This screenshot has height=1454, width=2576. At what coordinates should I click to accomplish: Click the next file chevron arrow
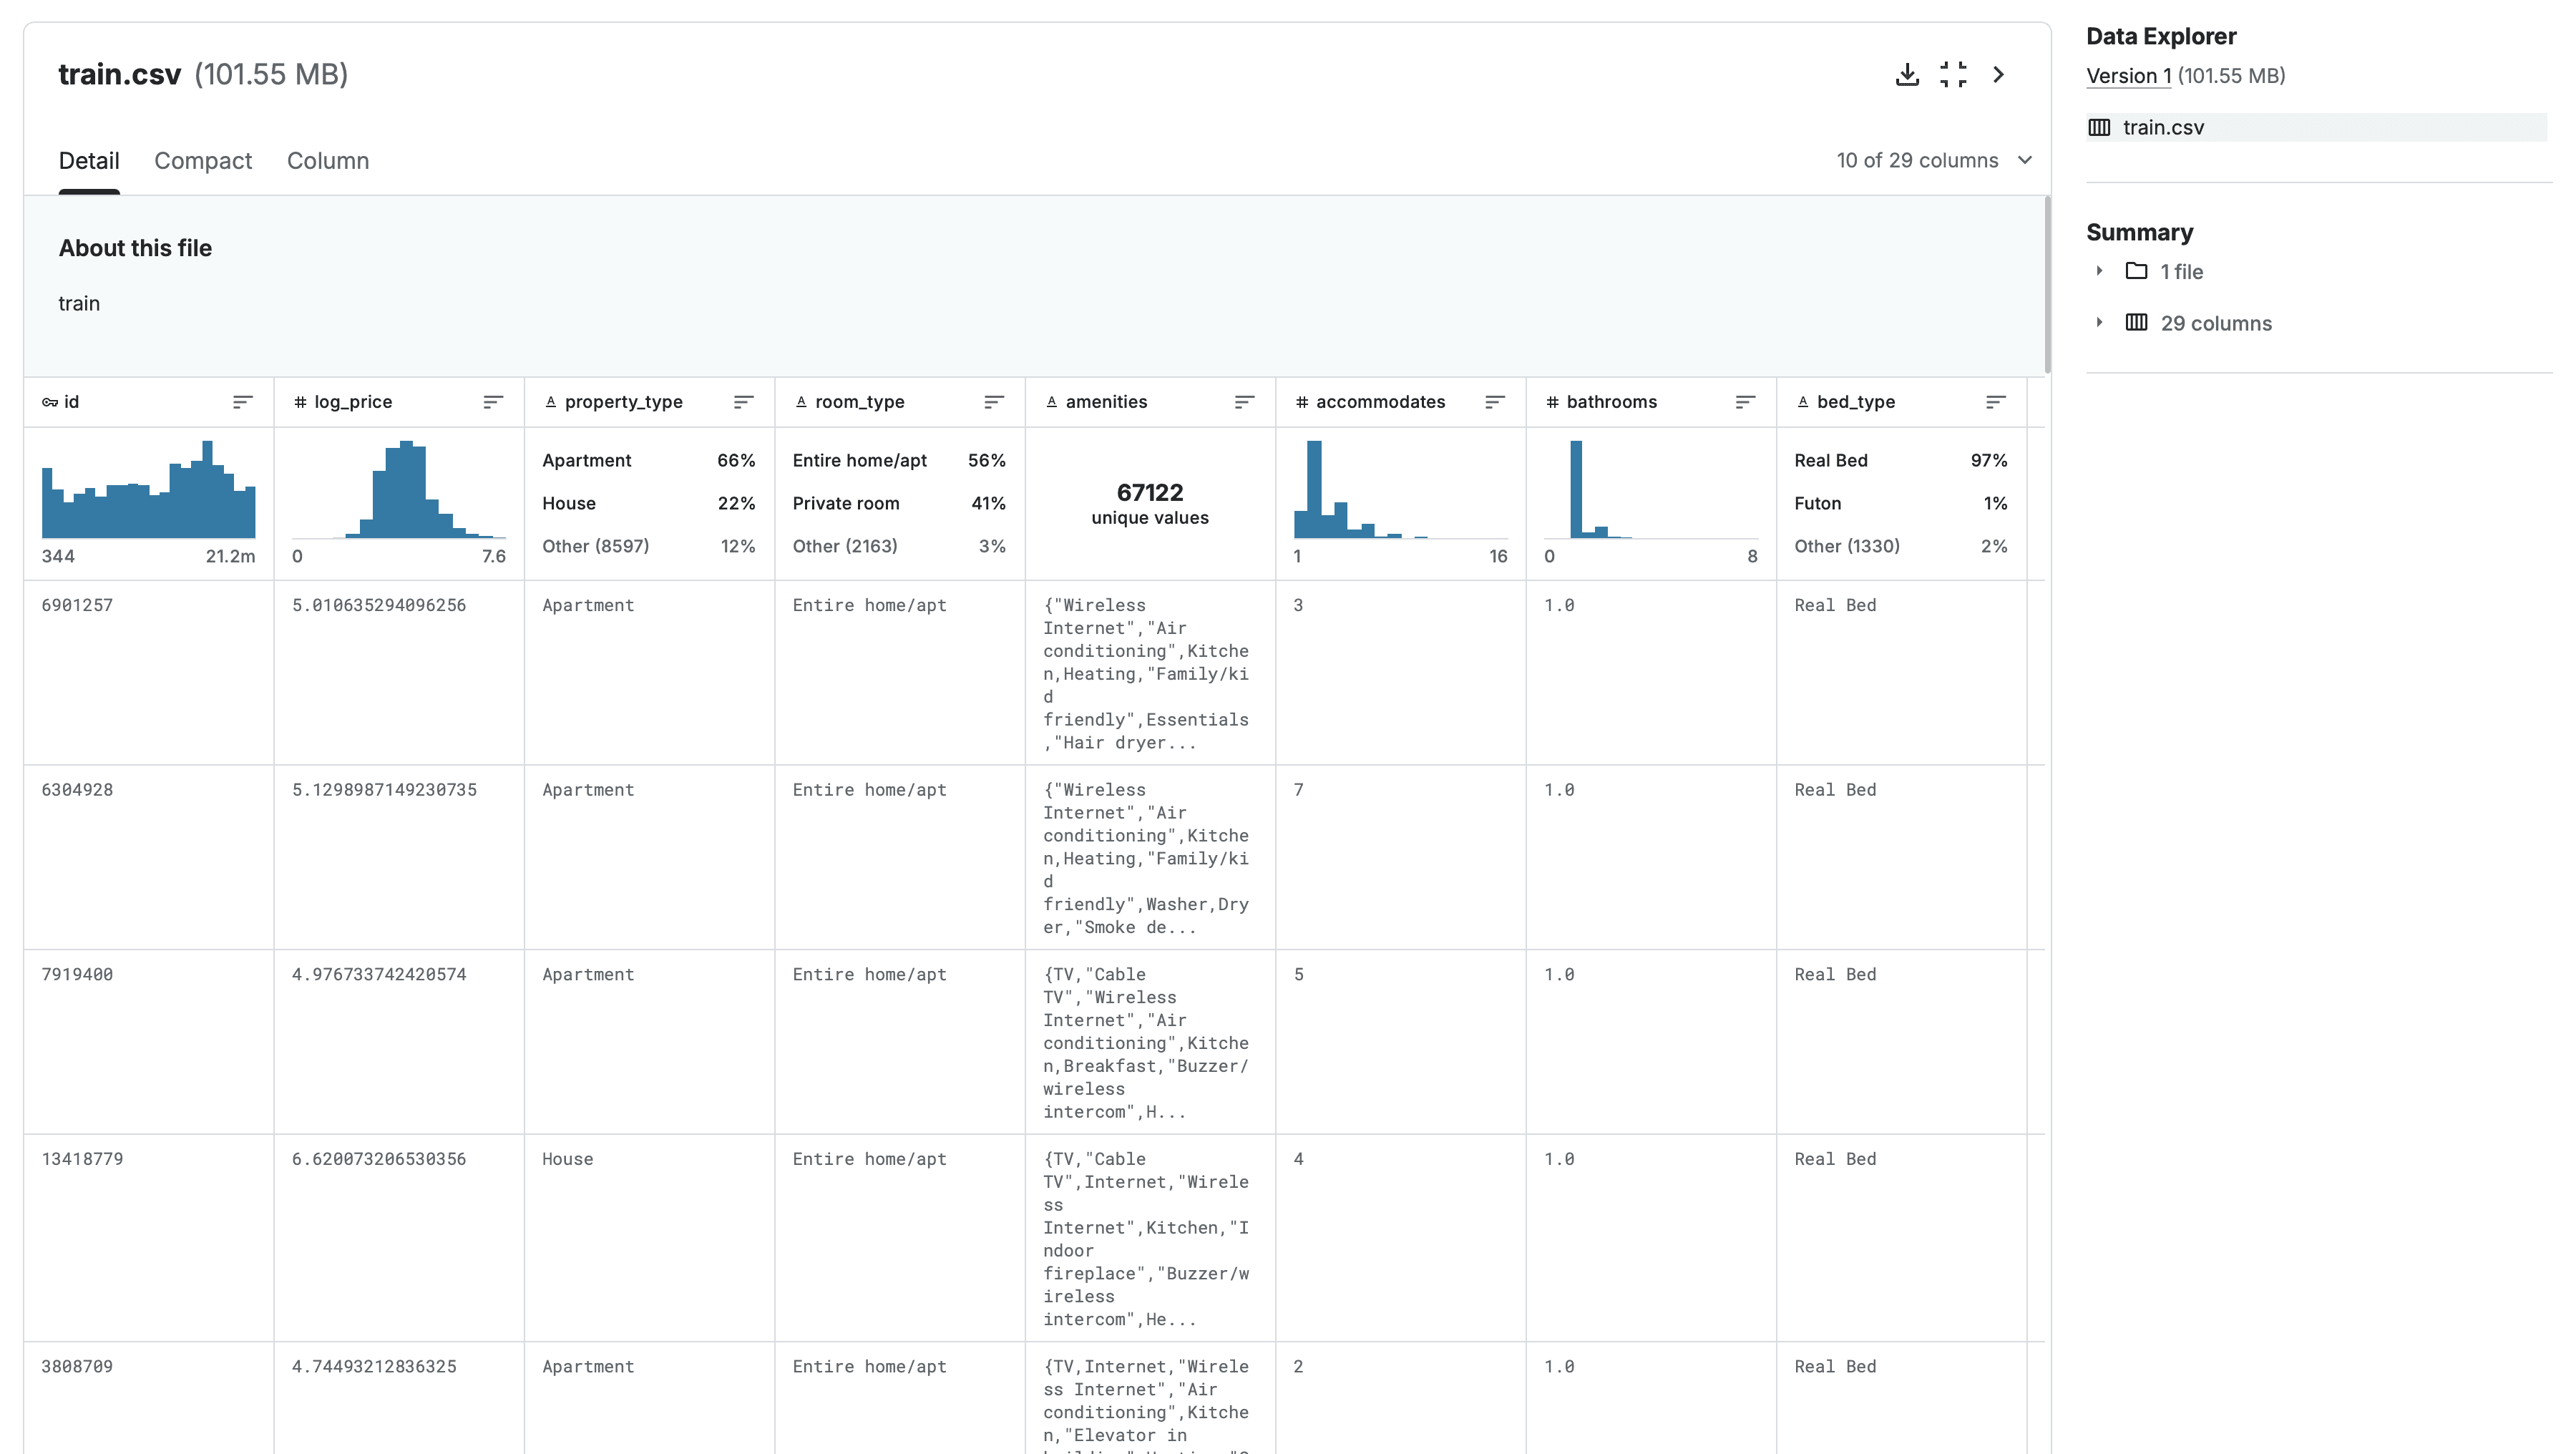pos(1998,75)
